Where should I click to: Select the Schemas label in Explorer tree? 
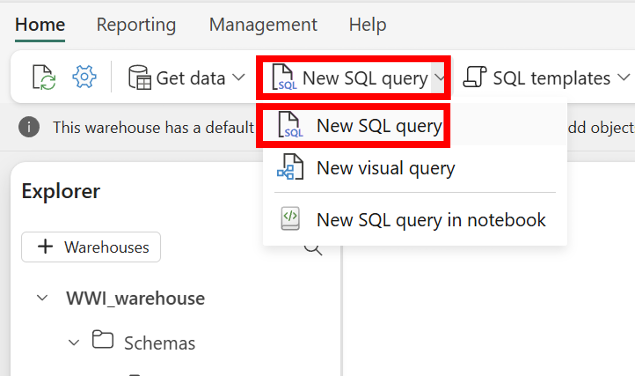coord(160,343)
